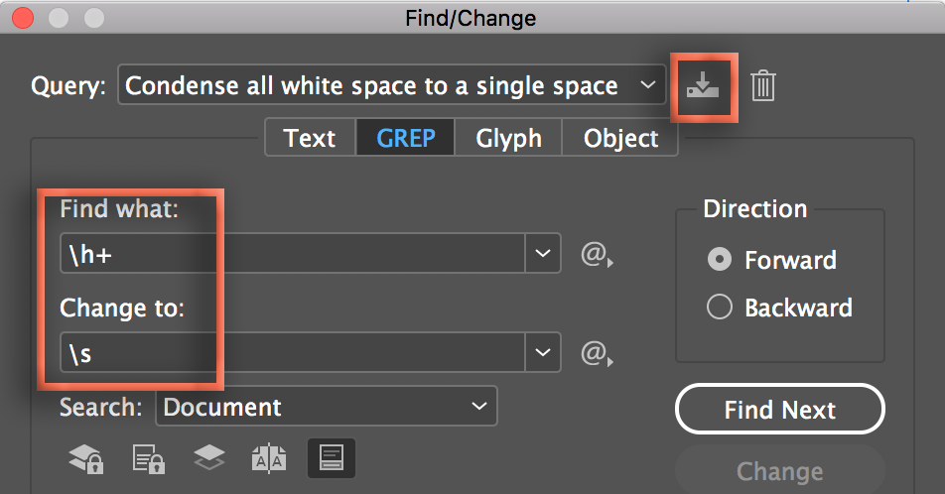Open special characters menu for Change to
The height and width of the screenshot is (494, 945).
pos(596,352)
